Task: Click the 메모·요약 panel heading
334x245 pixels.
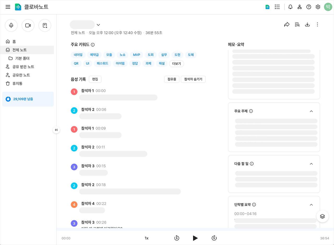Action: click(236, 45)
